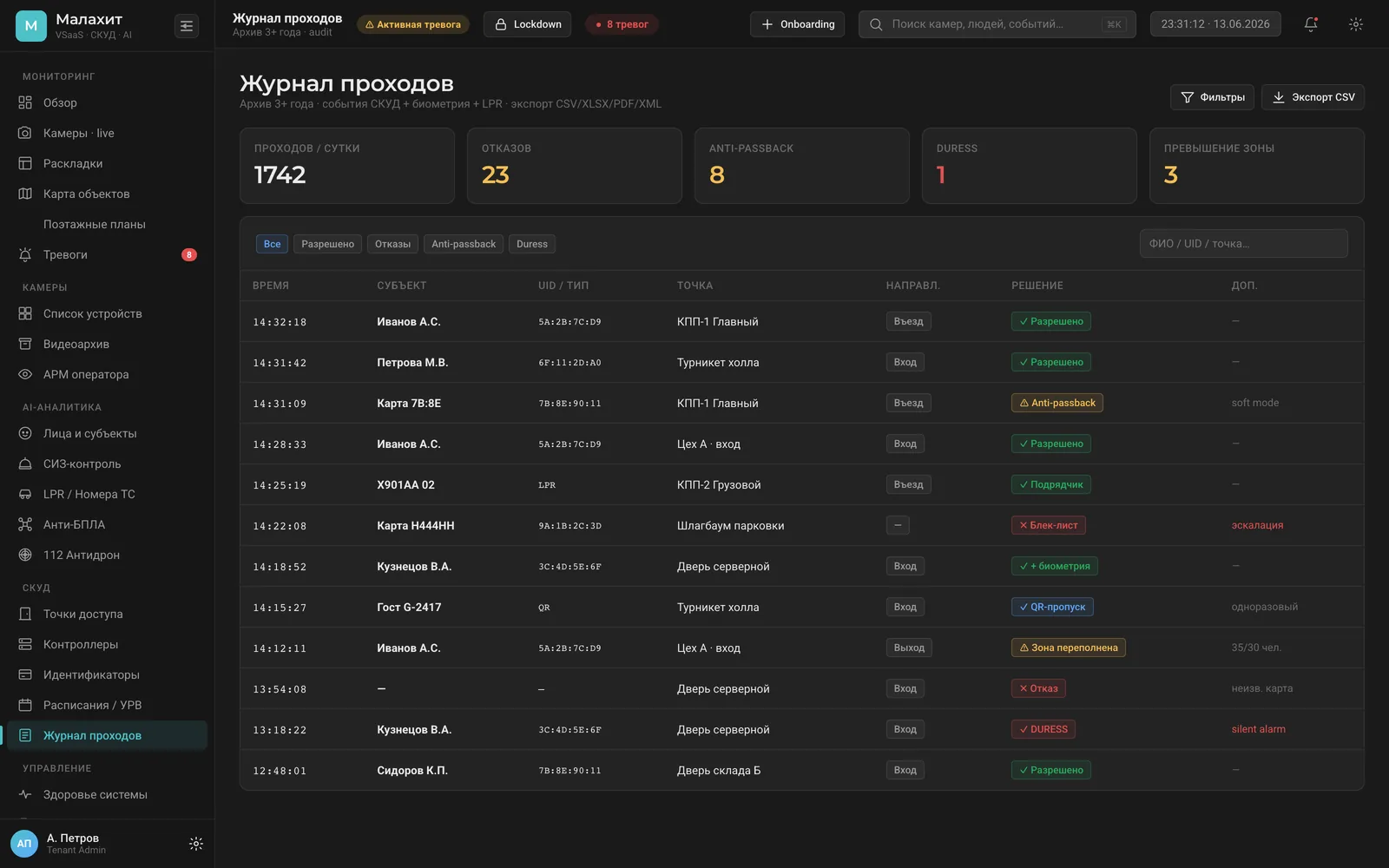1389x868 pixels.
Task: Filter the log by Anti-passback
Action: (x=464, y=244)
